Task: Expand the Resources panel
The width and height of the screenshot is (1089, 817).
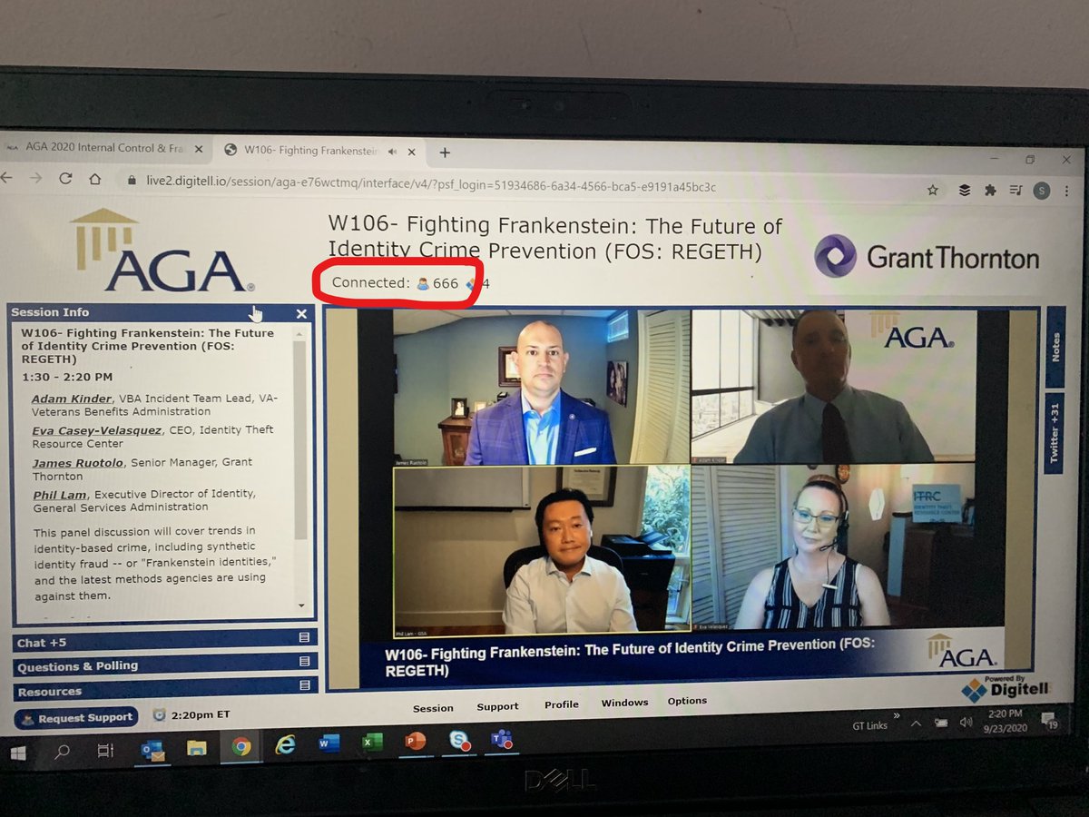Action: pyautogui.click(x=164, y=691)
